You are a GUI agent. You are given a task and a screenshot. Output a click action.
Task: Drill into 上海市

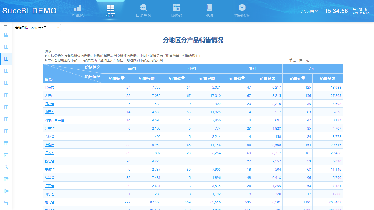tap(50, 145)
